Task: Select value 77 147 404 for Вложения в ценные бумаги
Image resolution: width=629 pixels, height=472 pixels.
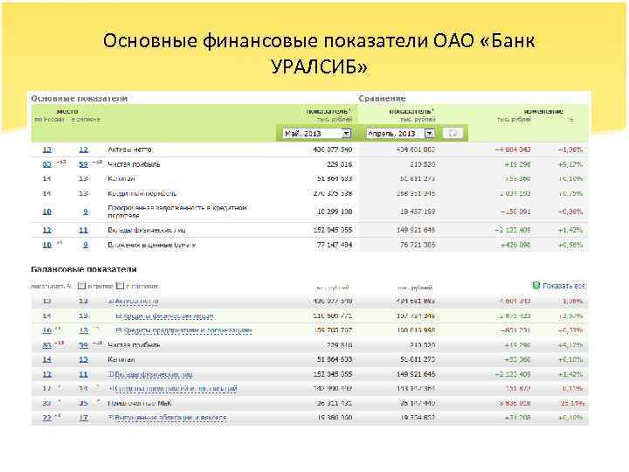Action: coord(334,245)
